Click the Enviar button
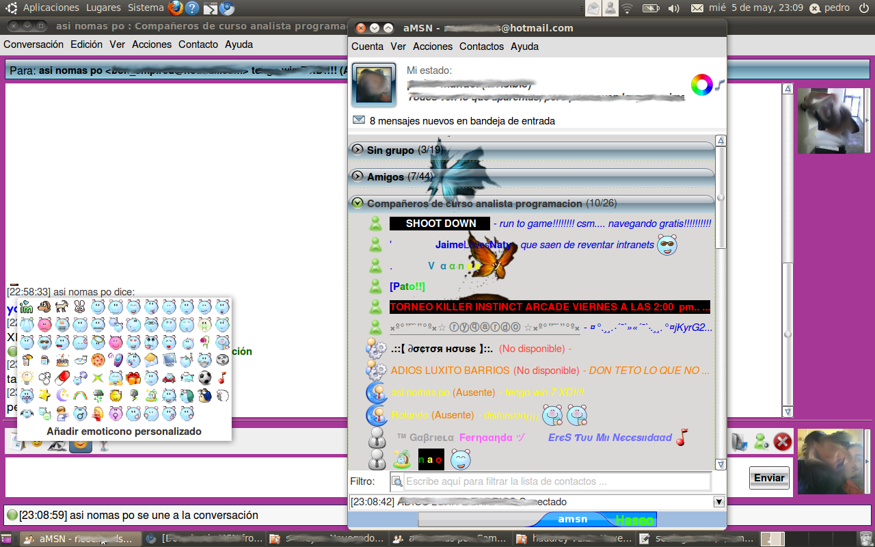This screenshot has width=875, height=547. [769, 478]
